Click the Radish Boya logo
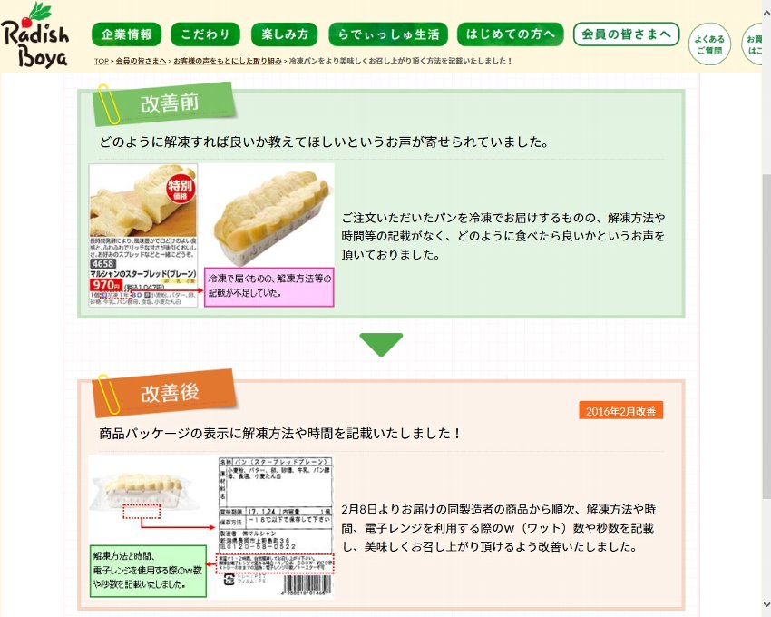771x617 pixels. pos(34,35)
